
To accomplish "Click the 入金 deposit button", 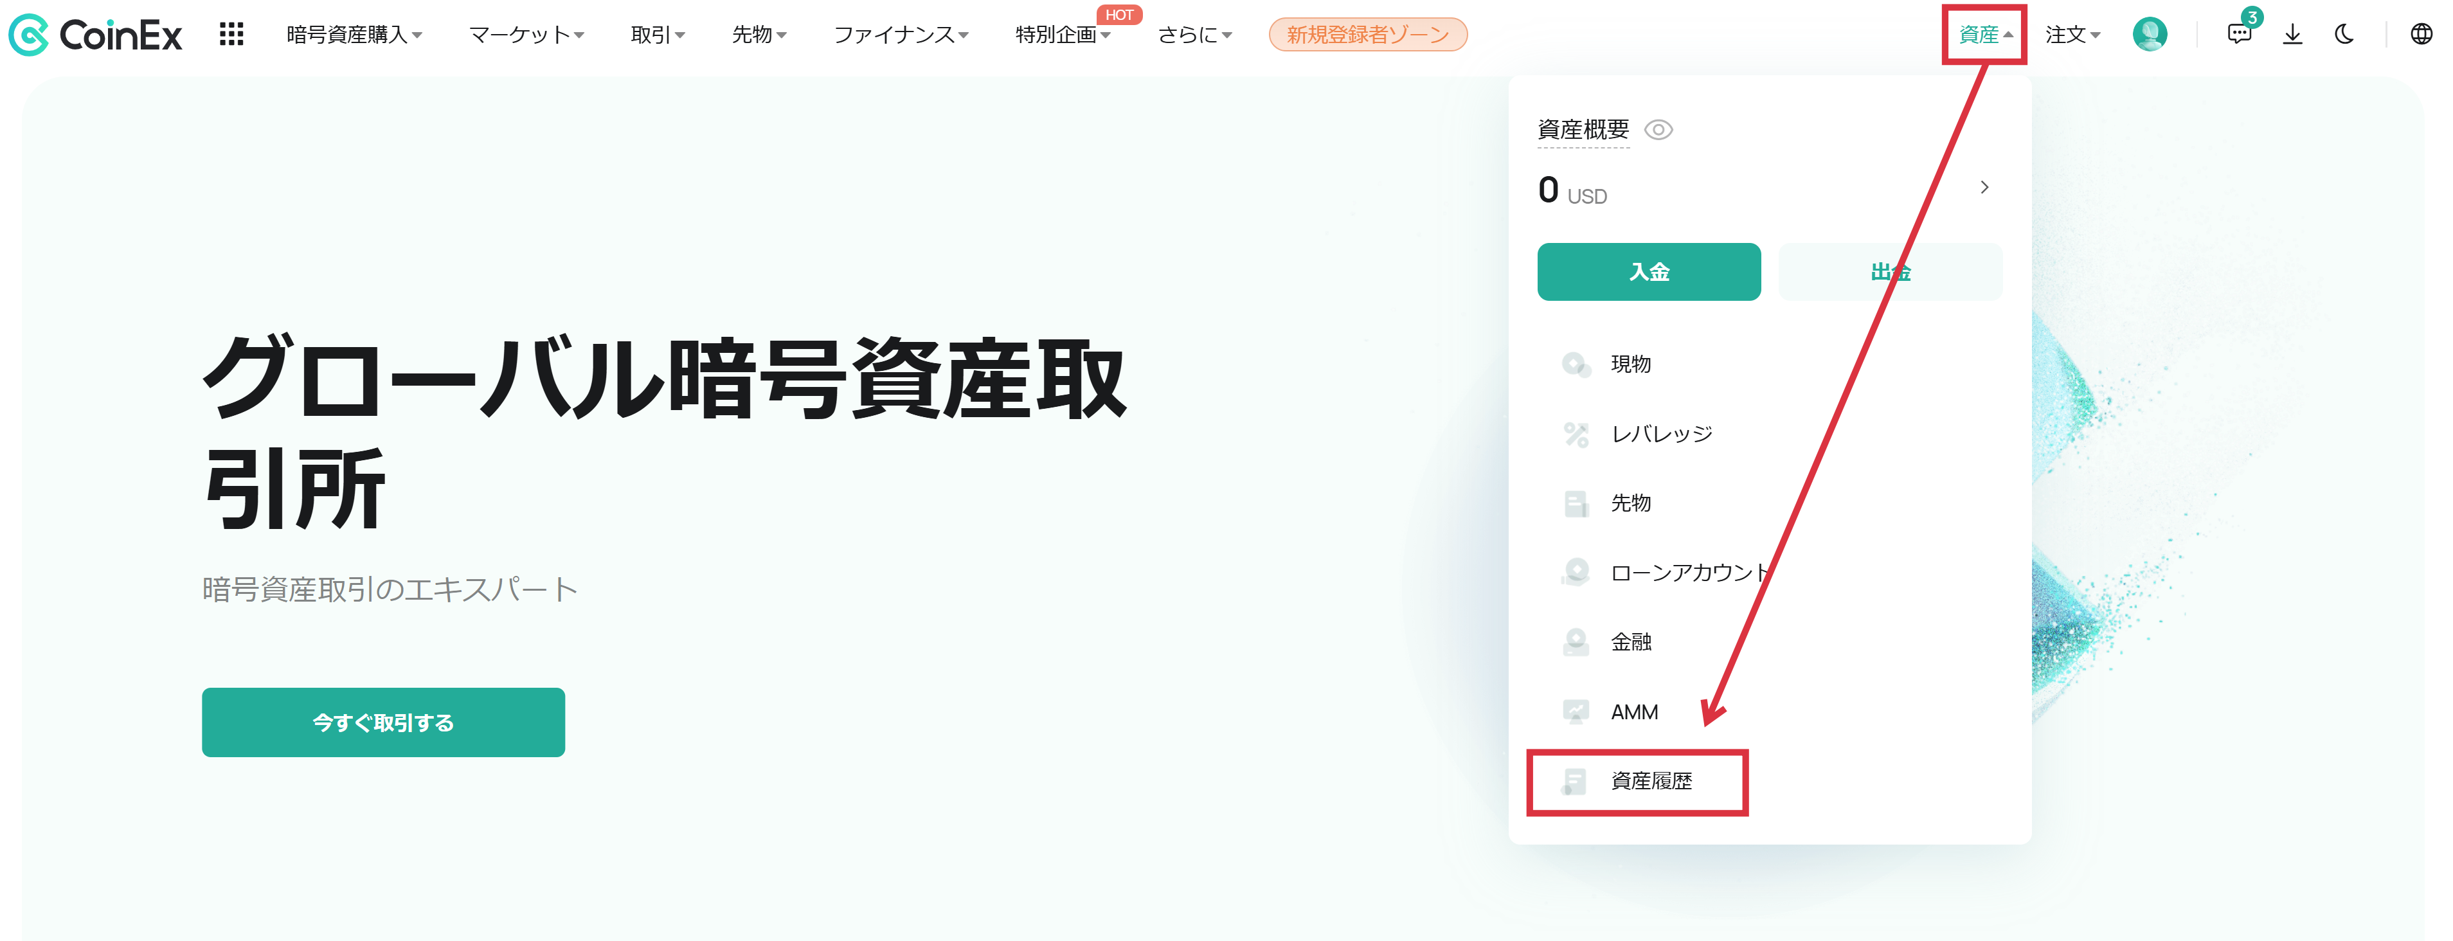I will 1648,271.
